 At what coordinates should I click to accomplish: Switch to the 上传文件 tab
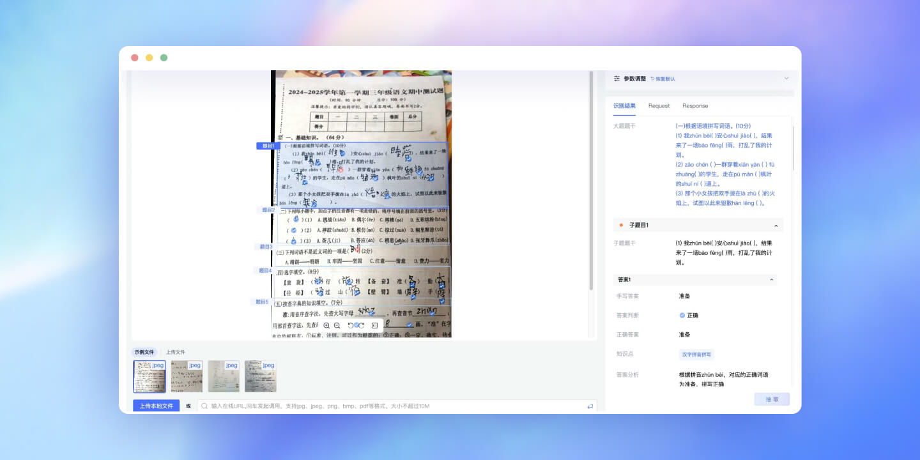click(176, 352)
